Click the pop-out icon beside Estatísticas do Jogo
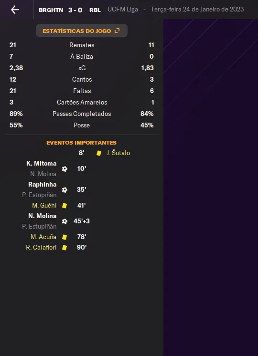The image size is (258, 356). point(117,31)
